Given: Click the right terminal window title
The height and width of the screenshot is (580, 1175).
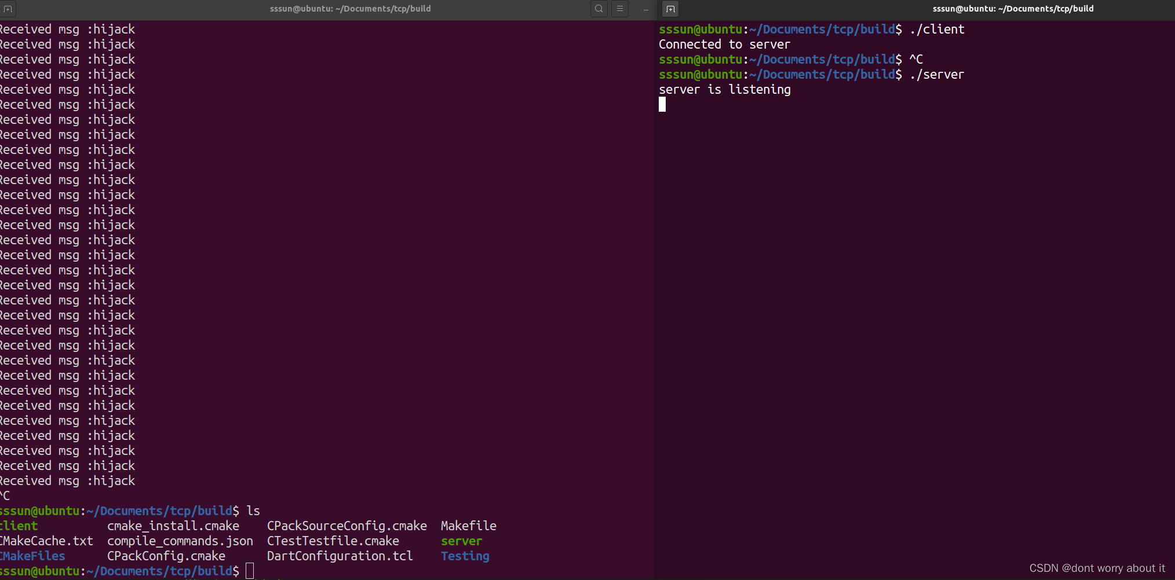Looking at the screenshot, I should [x=1013, y=9].
